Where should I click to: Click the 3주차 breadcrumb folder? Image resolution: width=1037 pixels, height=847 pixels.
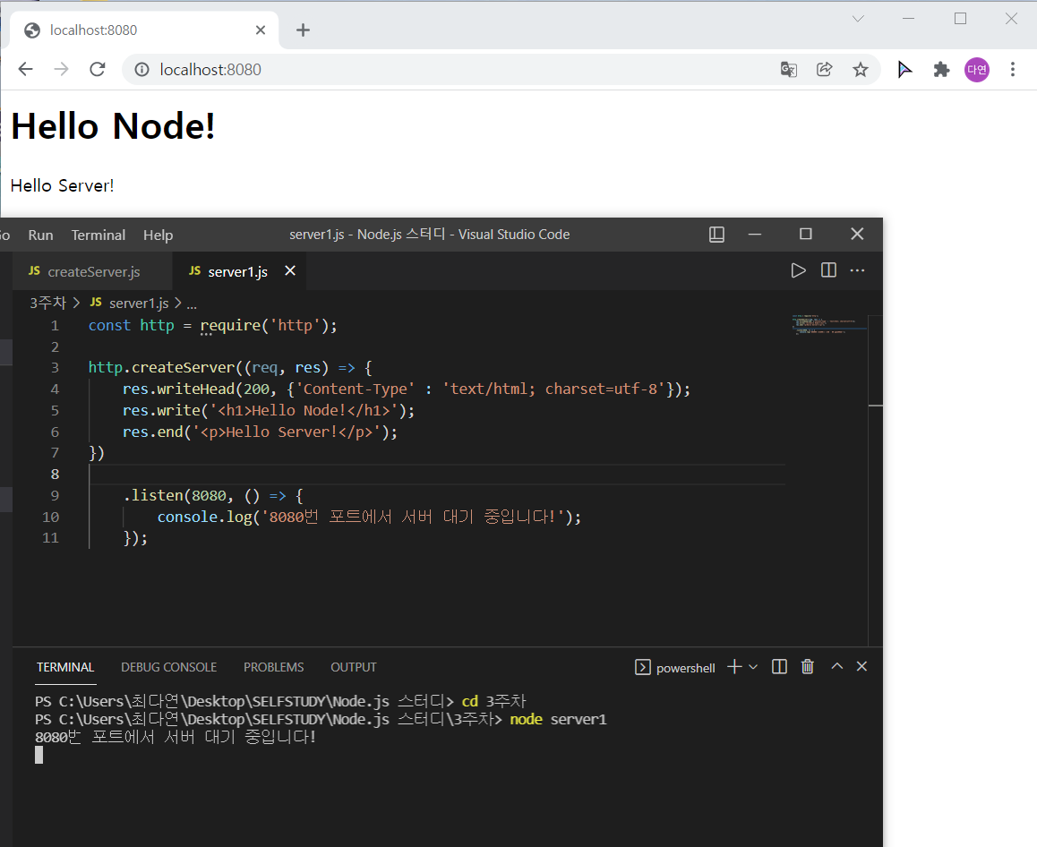[47, 303]
